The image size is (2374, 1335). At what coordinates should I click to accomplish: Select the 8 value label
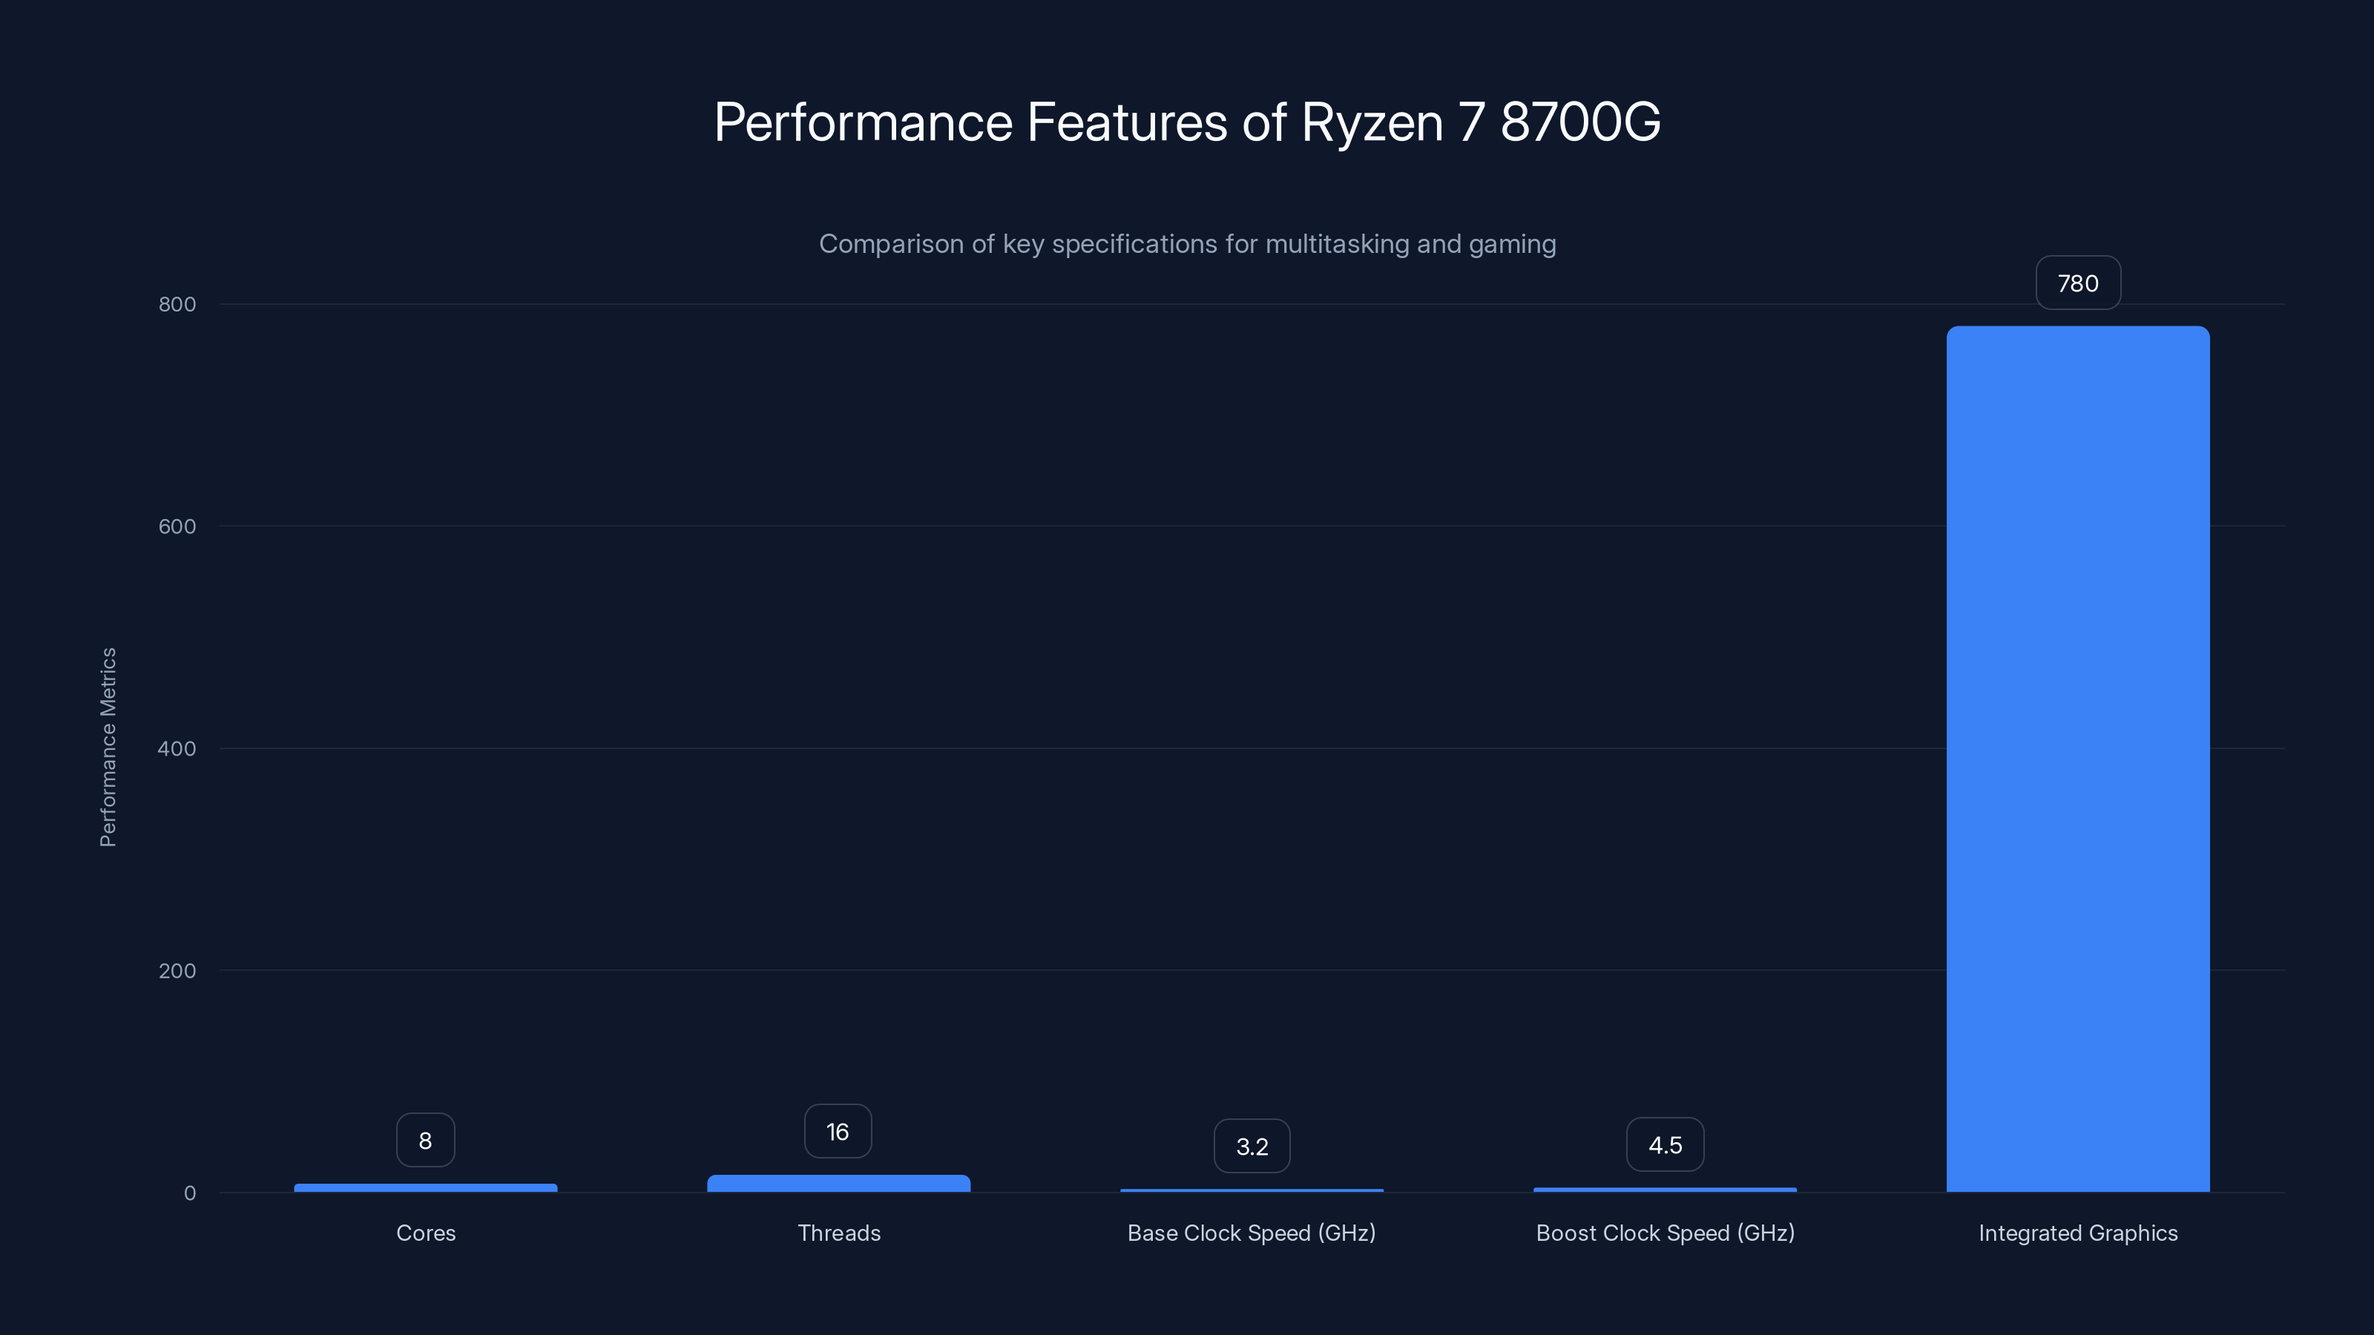pos(425,1141)
